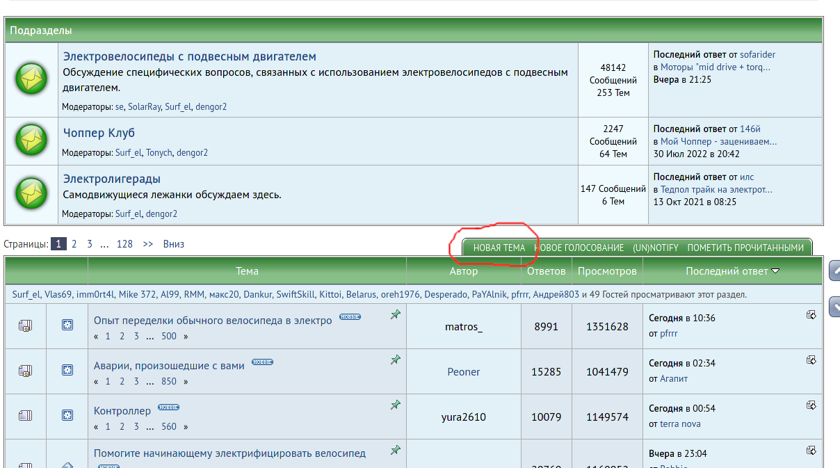The height and width of the screenshot is (468, 840).
Task: Open the Чоппер Клуб subforum
Action: (99, 133)
